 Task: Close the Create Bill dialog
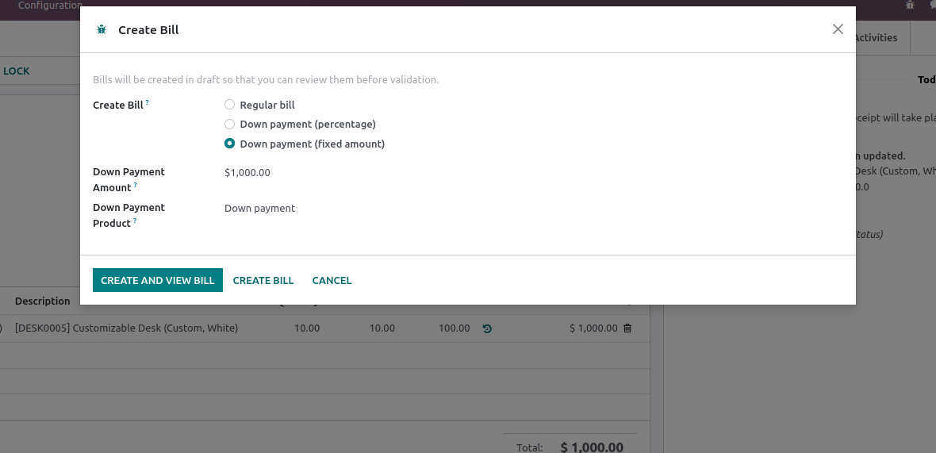coord(838,29)
